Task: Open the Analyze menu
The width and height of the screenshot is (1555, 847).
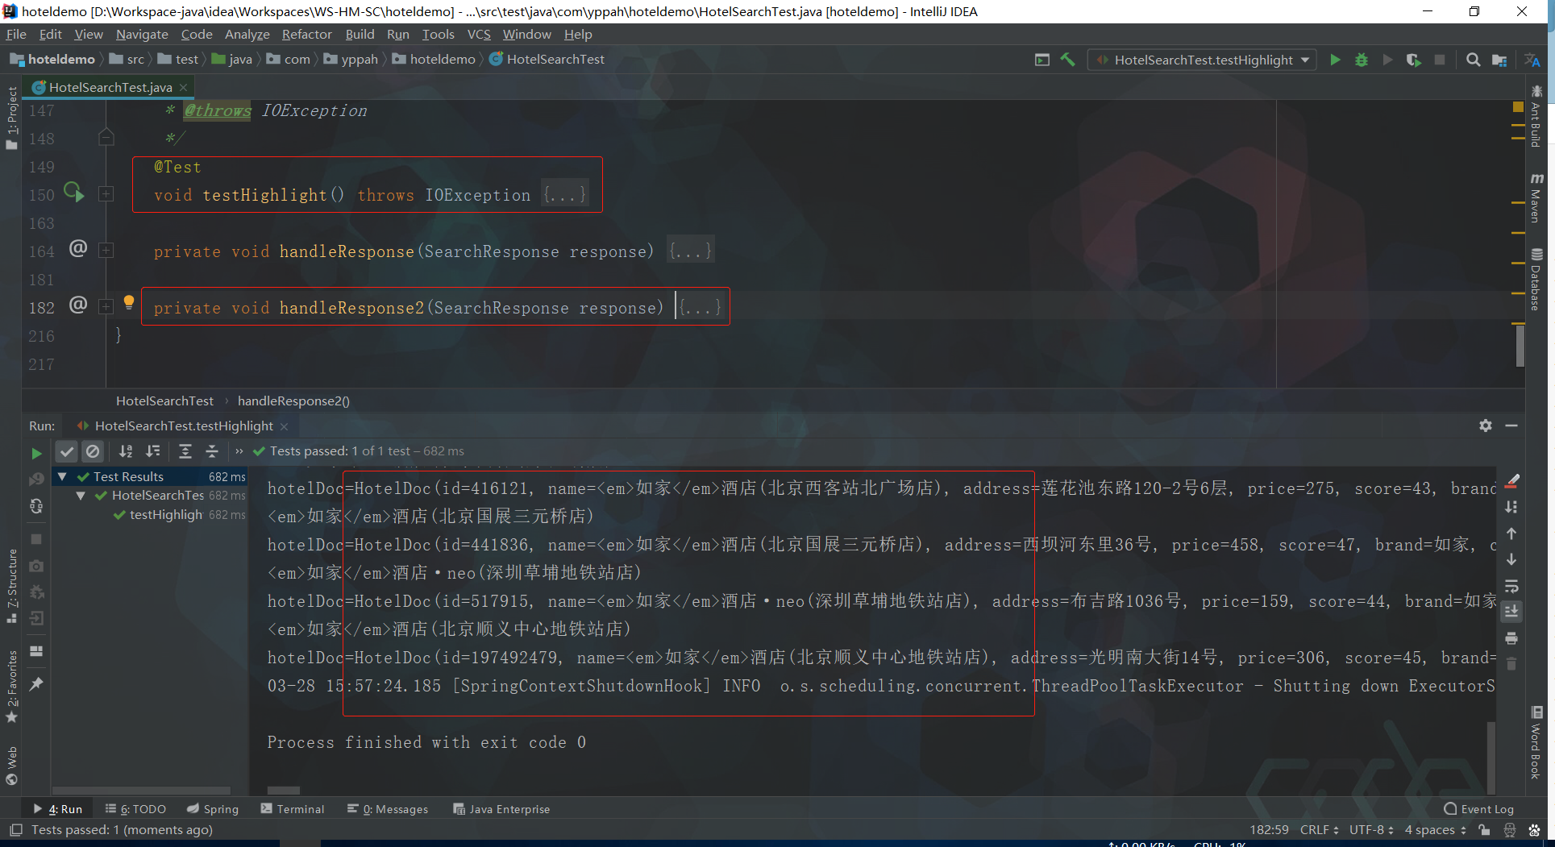Action: point(247,34)
